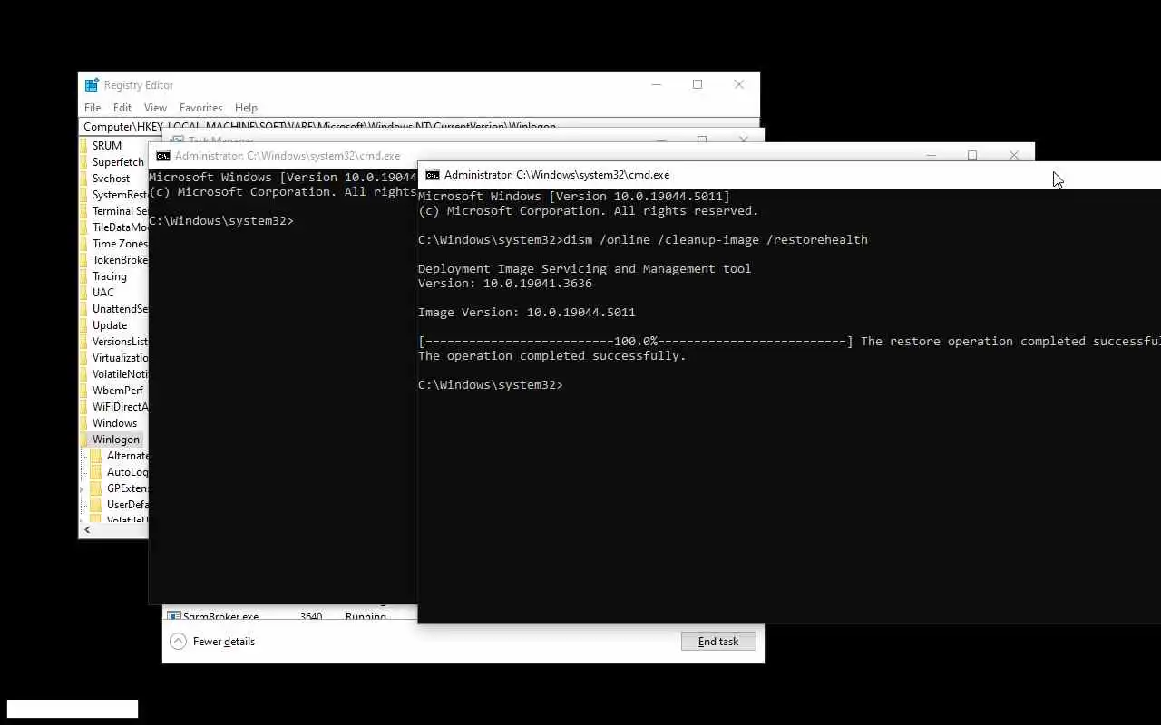This screenshot has width=1161, height=725.
Task: Open the View menu in Registry Editor
Action: pos(155,108)
